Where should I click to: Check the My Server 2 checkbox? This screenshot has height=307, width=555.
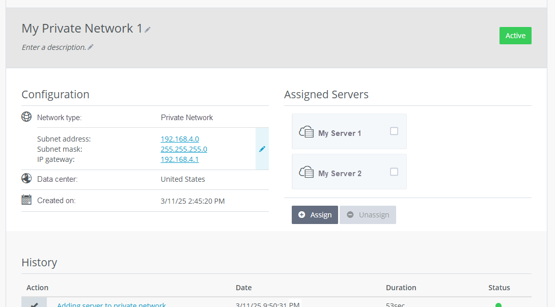[x=394, y=172]
